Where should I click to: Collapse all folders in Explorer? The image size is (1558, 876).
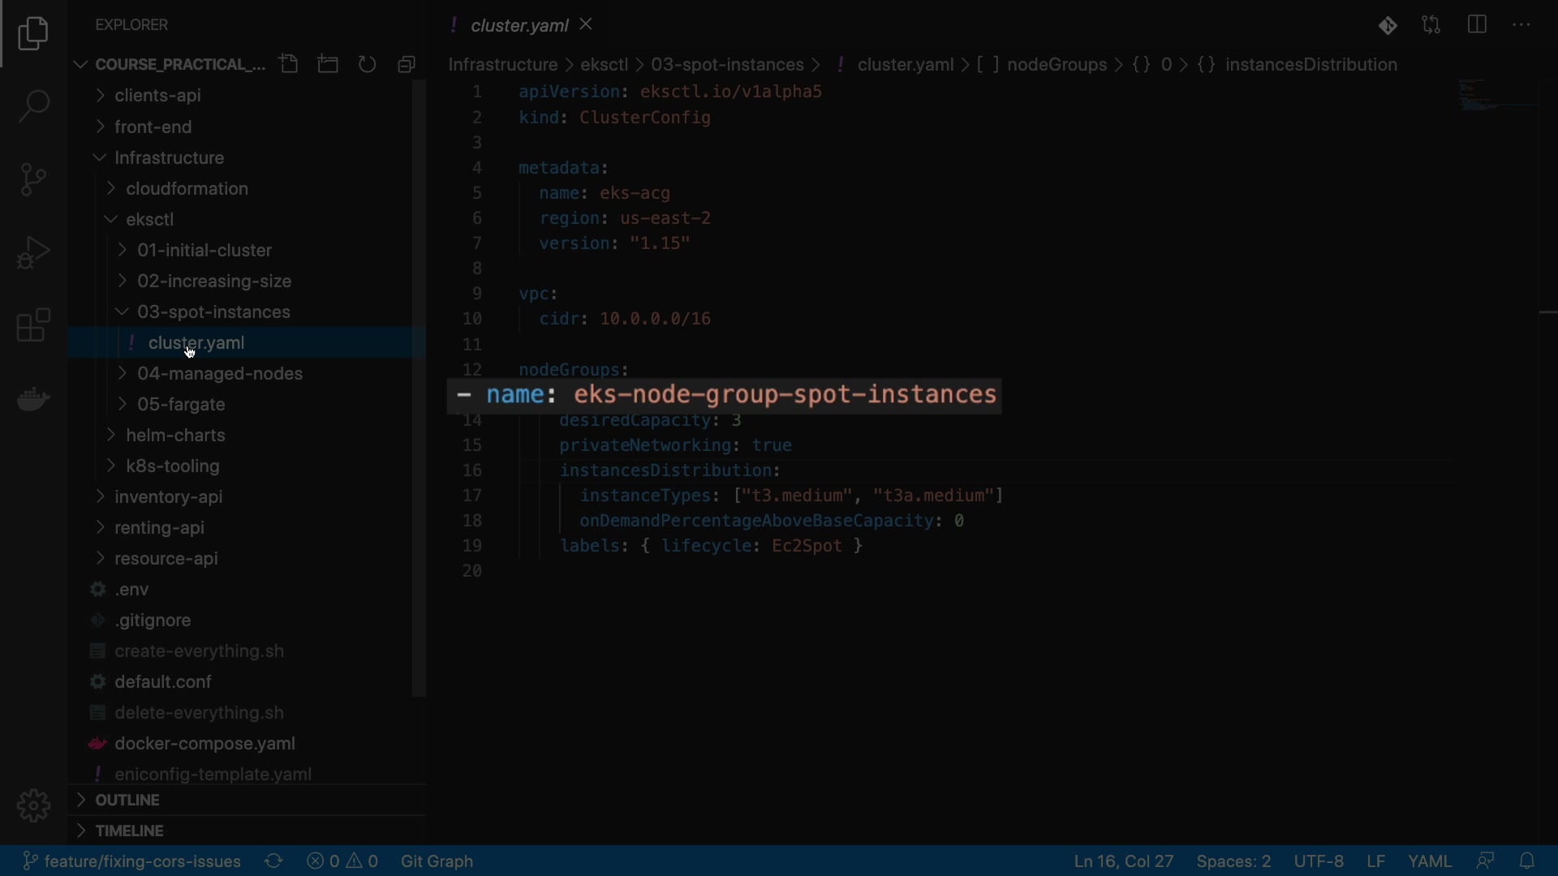[x=407, y=64]
